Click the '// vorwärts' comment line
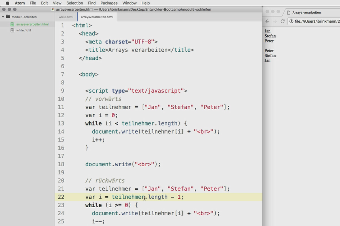 (x=103, y=99)
